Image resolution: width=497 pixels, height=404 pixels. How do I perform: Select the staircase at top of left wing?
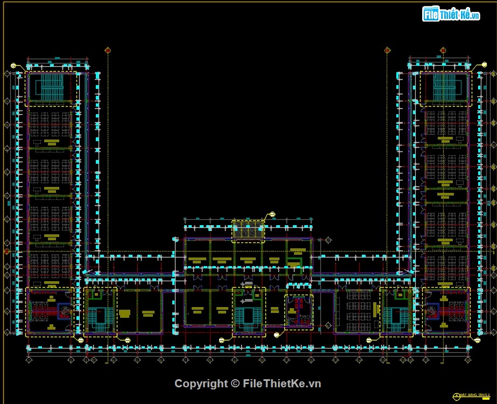pyautogui.click(x=52, y=87)
